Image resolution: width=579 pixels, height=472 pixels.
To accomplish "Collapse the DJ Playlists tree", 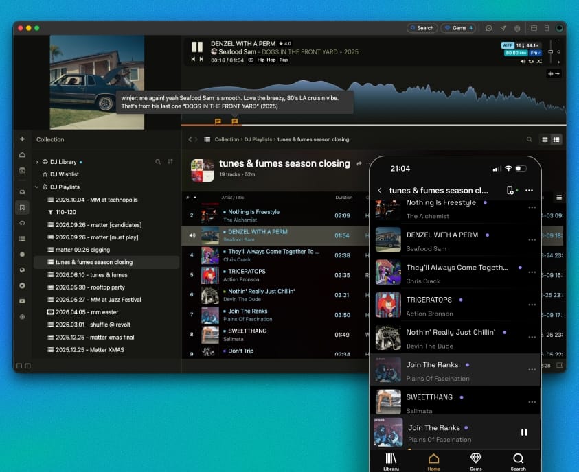I will [x=37, y=187].
